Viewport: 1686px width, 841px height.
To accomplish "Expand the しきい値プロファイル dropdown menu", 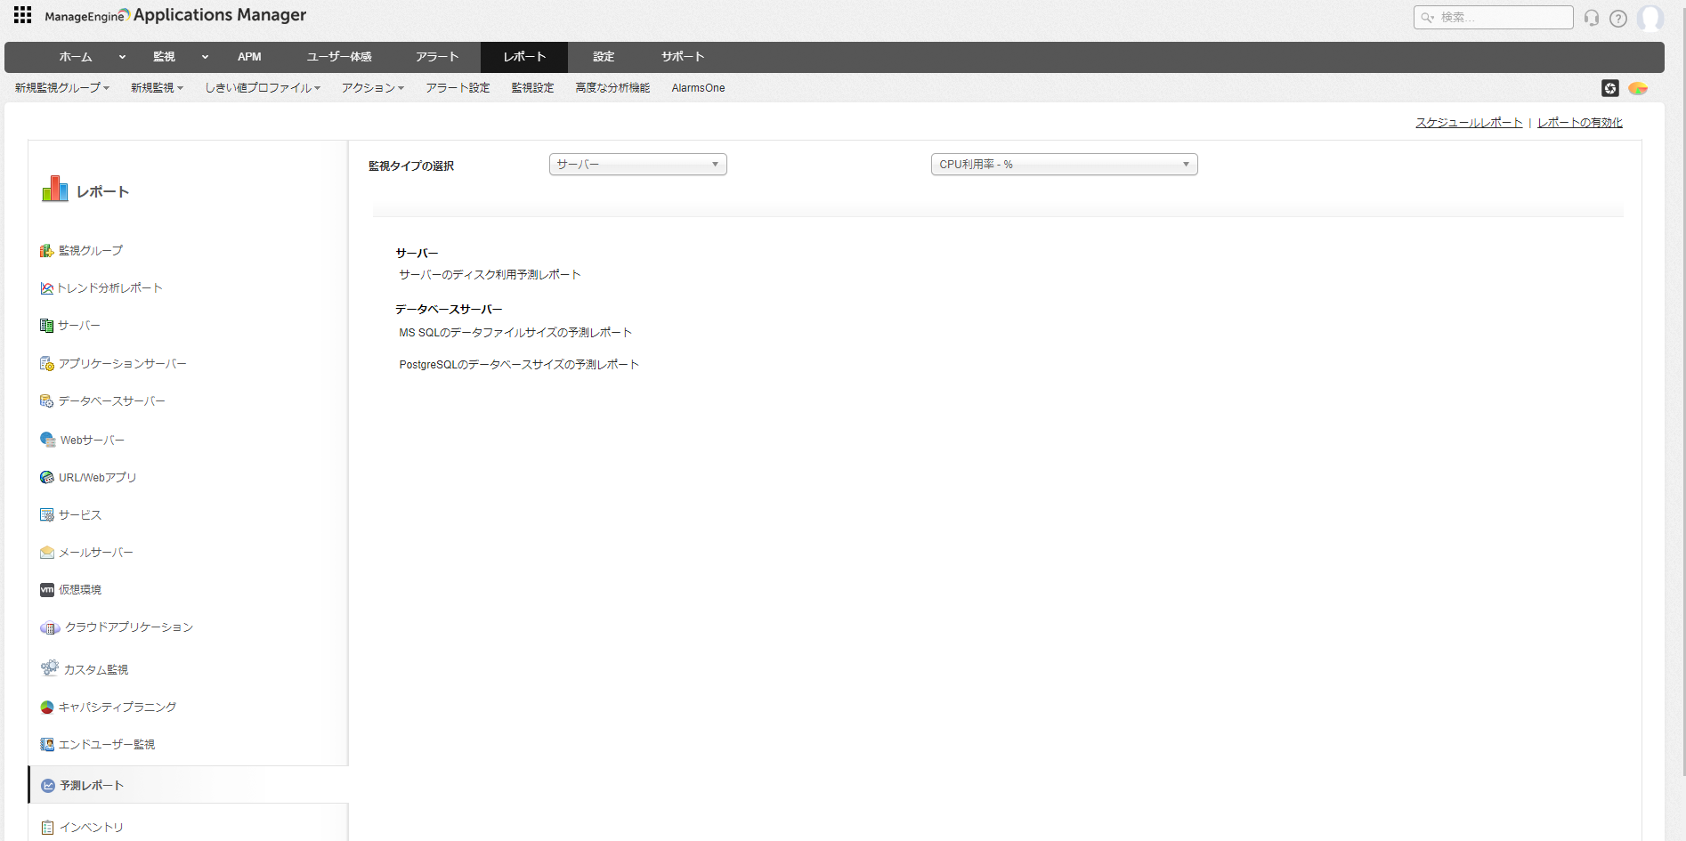I will click(x=262, y=88).
